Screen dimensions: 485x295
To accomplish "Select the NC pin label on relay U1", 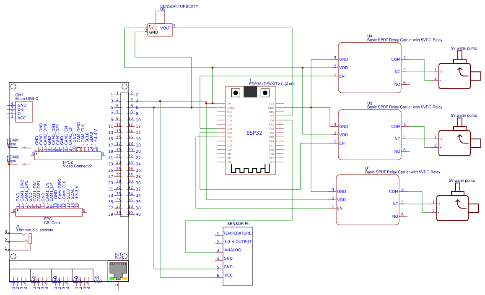I will [395, 204].
